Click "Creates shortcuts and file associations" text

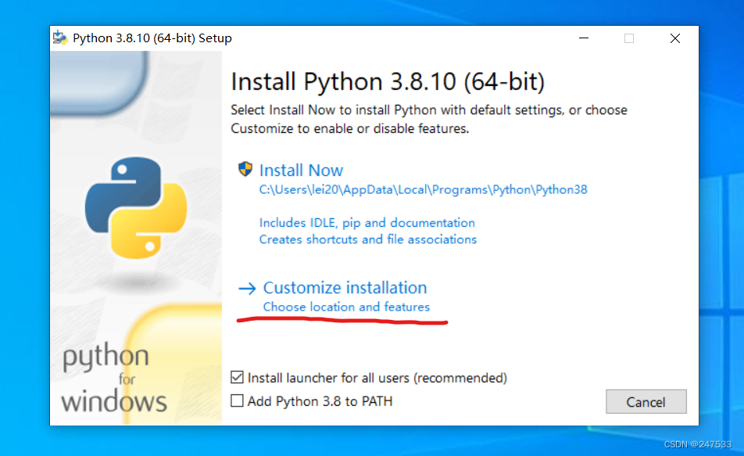(x=368, y=239)
